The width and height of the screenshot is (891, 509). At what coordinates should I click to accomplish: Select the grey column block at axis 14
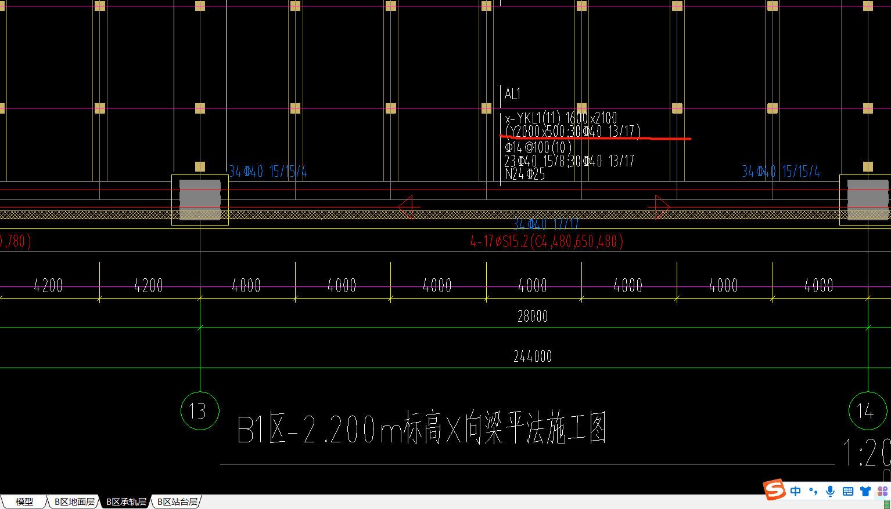pyautogui.click(x=868, y=200)
